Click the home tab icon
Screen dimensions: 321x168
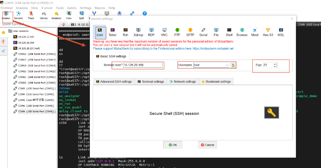click(63, 24)
